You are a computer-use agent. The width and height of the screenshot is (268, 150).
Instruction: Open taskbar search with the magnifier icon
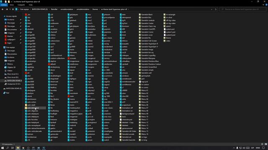click(8, 148)
